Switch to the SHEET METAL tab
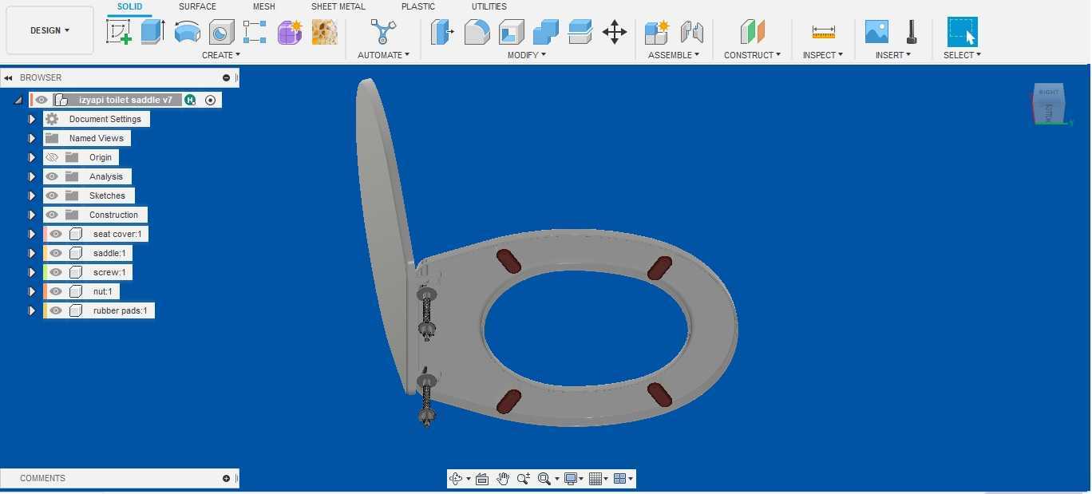The width and height of the screenshot is (1092, 494). [338, 6]
